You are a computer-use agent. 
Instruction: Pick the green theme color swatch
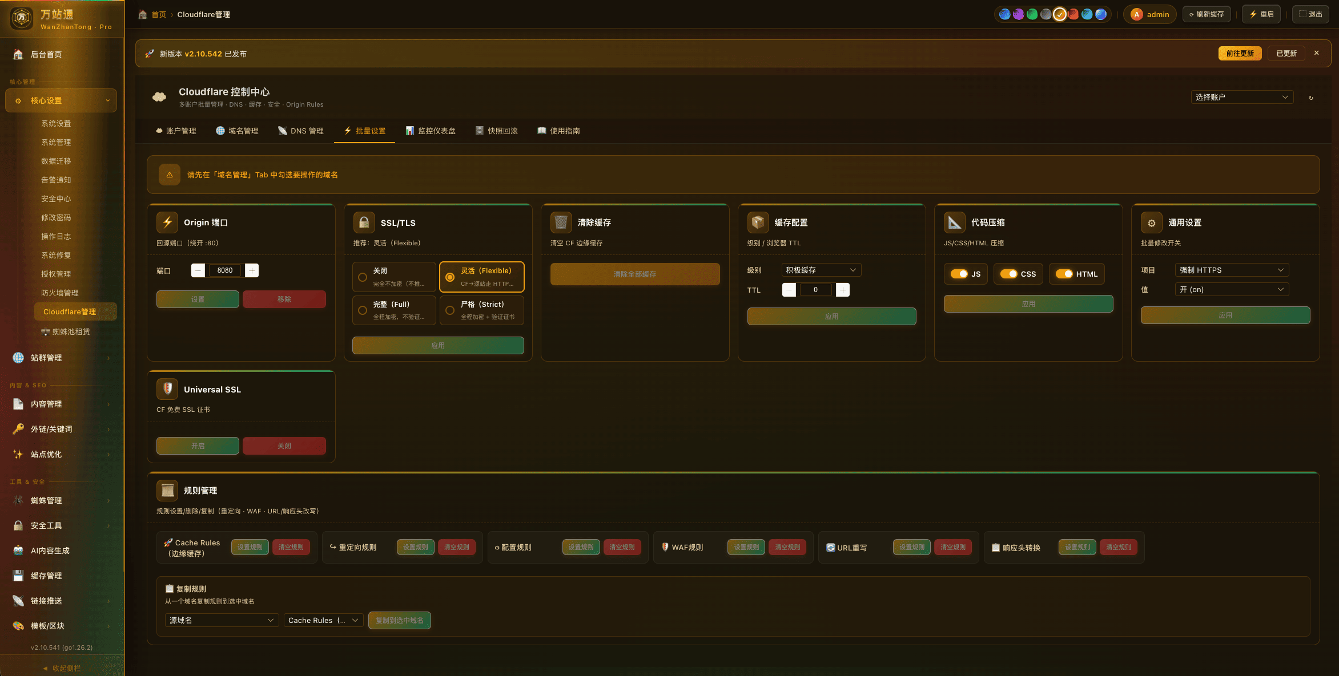coord(1032,14)
